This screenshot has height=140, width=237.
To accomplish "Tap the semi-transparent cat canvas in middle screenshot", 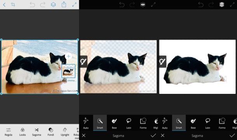I will click(x=118, y=67).
